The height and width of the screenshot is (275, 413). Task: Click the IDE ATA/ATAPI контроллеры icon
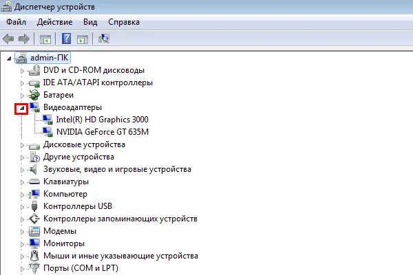(x=34, y=83)
